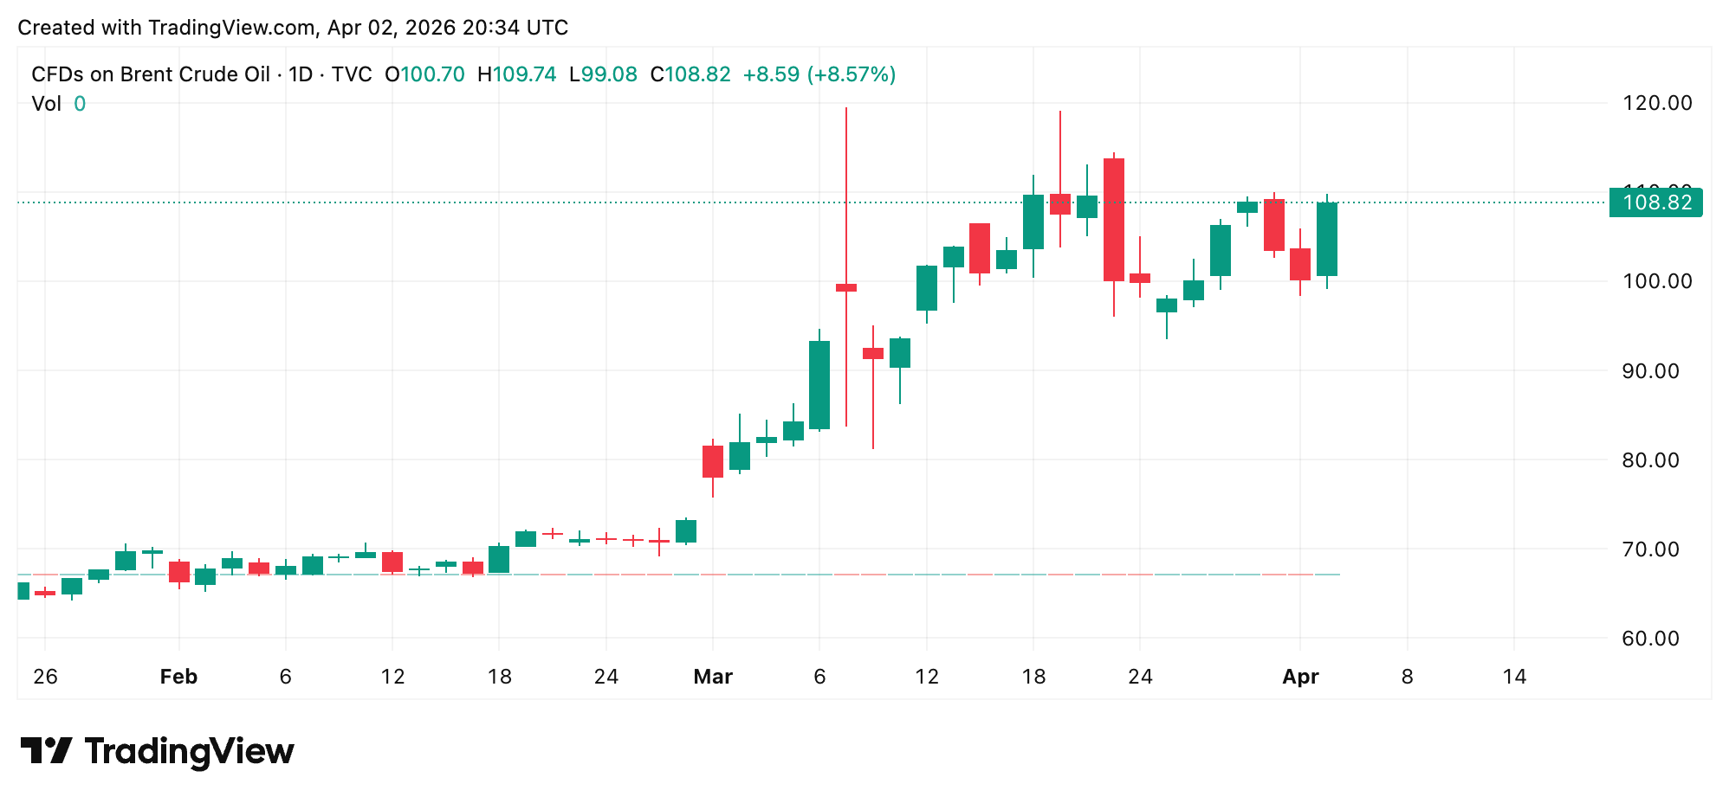Click the 120.00 price axis label
This screenshot has width=1729, height=803.
pos(1656,103)
